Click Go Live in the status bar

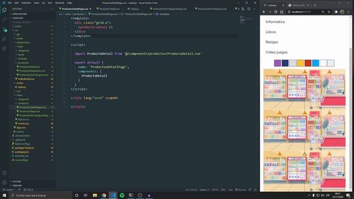241,190
